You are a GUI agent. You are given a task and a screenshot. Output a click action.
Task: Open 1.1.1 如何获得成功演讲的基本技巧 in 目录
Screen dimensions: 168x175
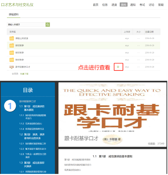pyautogui.click(x=33, y=117)
